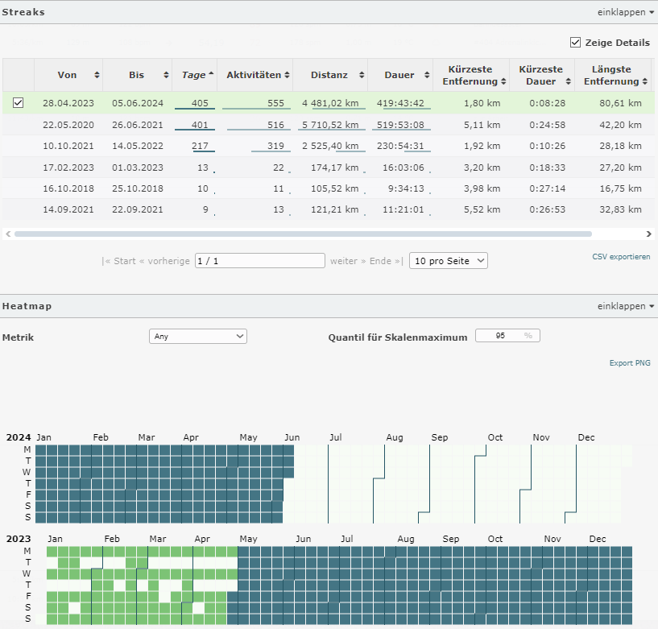The height and width of the screenshot is (629, 658).
Task: Click CSV exportieren link
Action: point(620,257)
